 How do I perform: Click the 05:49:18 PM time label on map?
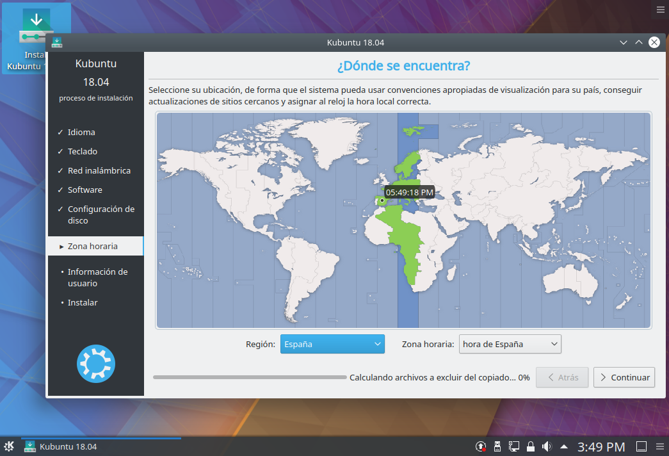click(409, 193)
